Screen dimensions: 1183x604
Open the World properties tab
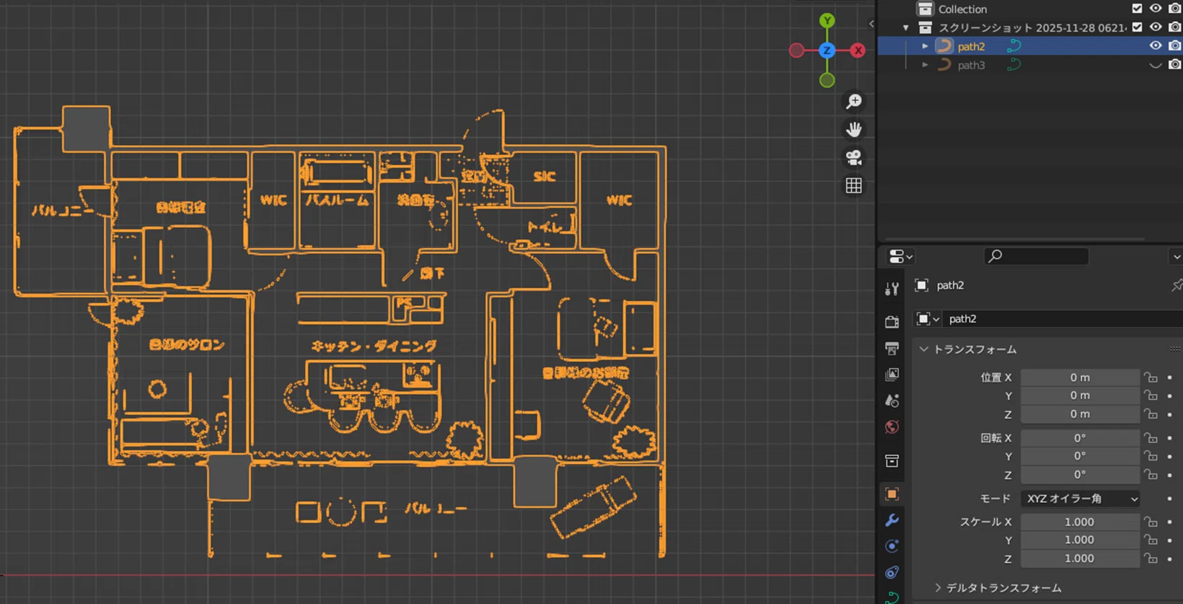(892, 426)
